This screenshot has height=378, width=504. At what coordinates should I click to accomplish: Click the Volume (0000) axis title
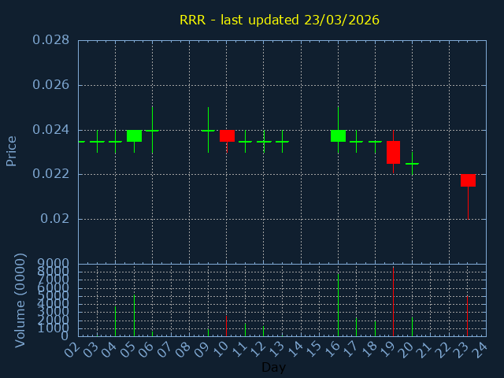tap(20, 300)
